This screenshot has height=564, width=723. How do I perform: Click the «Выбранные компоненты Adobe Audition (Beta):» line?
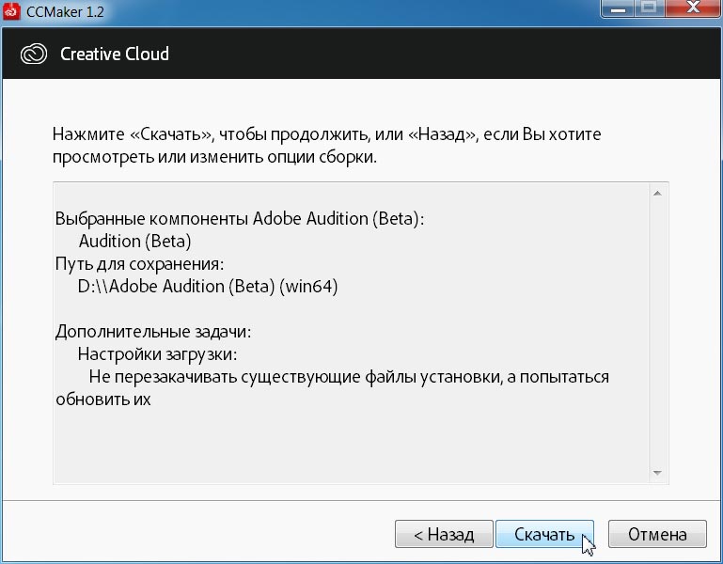tap(240, 218)
